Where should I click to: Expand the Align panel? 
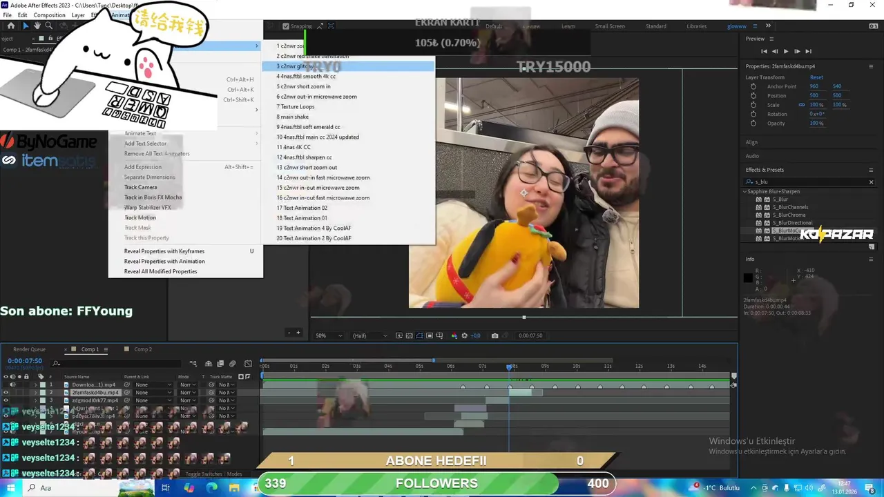(x=751, y=142)
